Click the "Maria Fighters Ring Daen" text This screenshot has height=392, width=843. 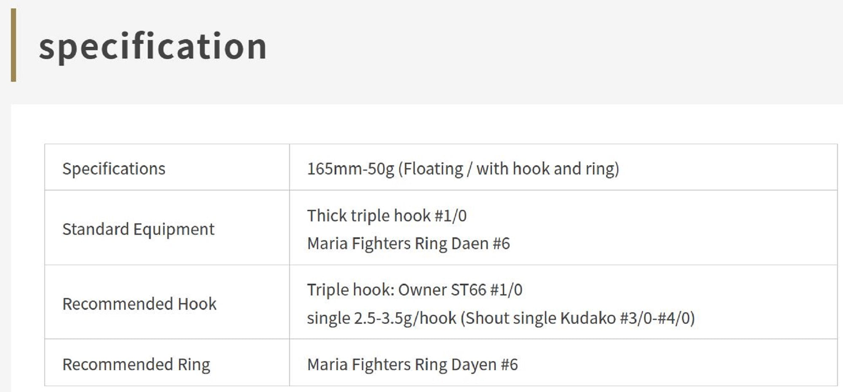(397, 244)
